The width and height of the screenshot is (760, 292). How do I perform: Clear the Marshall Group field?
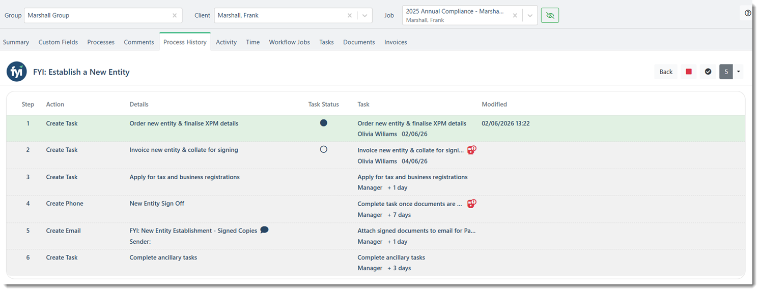[175, 15]
